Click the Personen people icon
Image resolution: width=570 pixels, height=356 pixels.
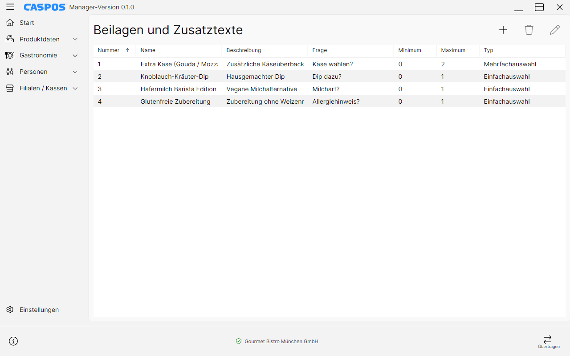coord(10,72)
